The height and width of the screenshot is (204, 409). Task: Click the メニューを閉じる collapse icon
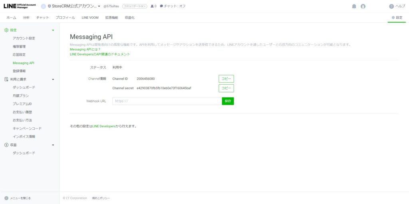pos(6,198)
